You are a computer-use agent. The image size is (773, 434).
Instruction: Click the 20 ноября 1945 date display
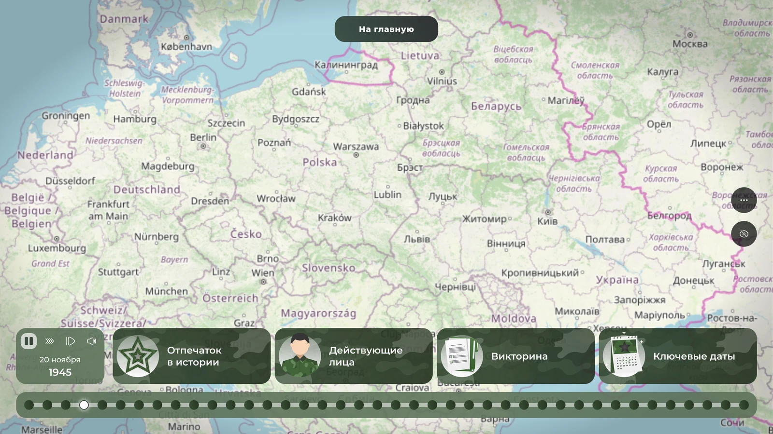60,366
